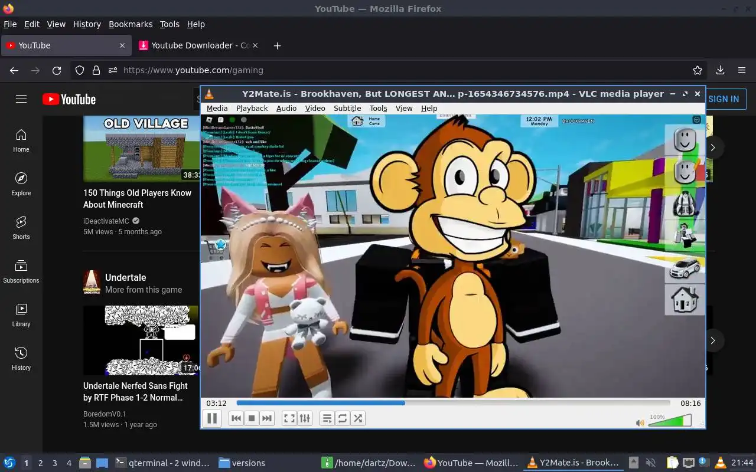Open the Firefox Help menu

coord(195,24)
